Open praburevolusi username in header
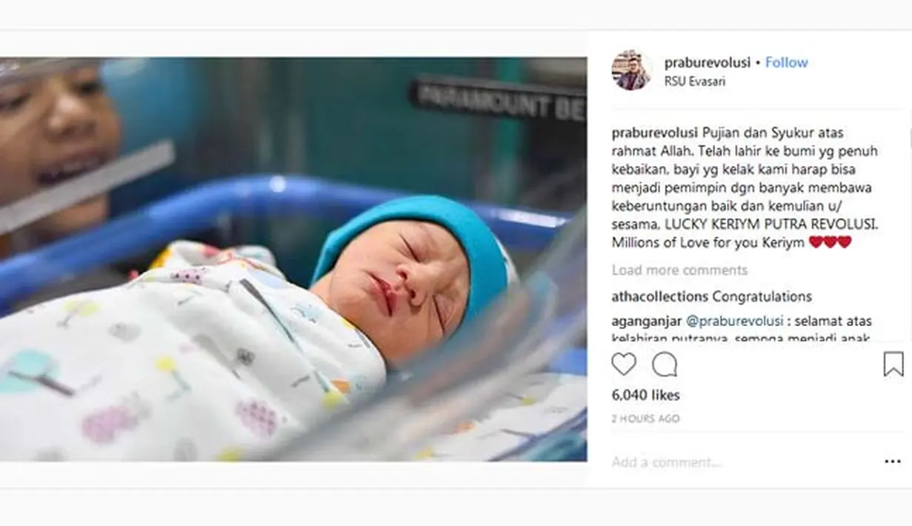Viewport: 912px width, 526px height. pos(706,63)
